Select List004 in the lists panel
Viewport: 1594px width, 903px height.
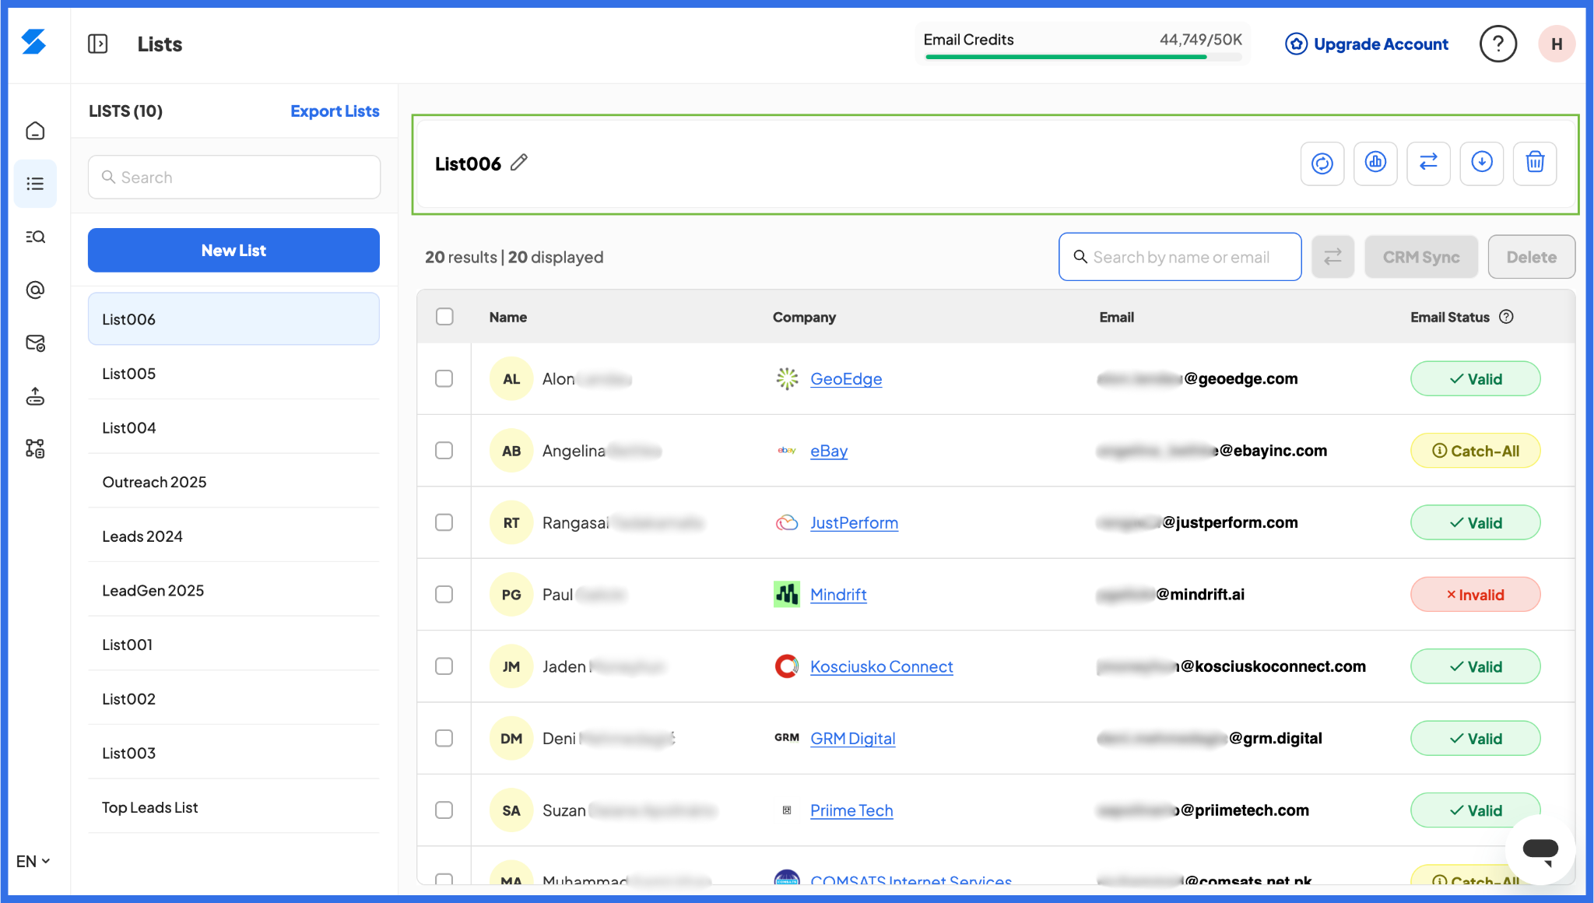(x=233, y=428)
